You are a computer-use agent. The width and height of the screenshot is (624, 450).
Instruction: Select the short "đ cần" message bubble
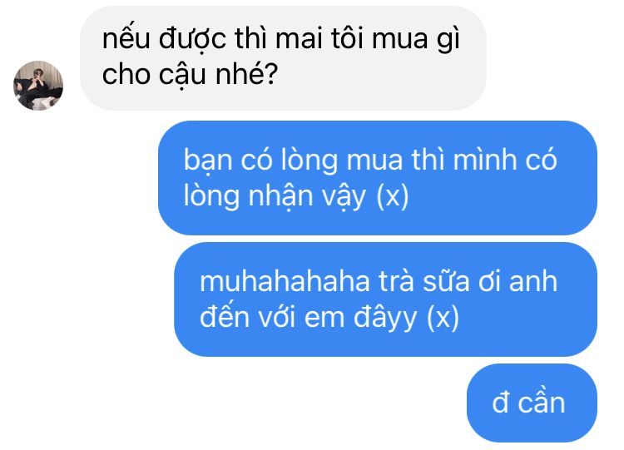tap(532, 403)
